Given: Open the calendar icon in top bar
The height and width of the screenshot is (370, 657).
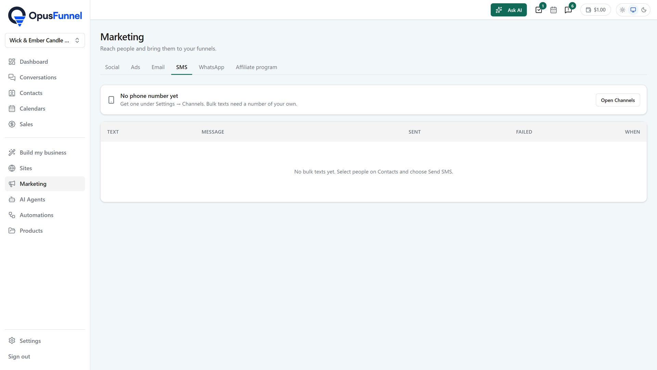Looking at the screenshot, I should point(553,10).
